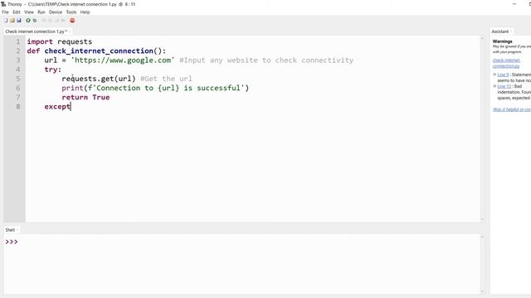Open the Device menu
The height and width of the screenshot is (298, 531).
pos(56,12)
